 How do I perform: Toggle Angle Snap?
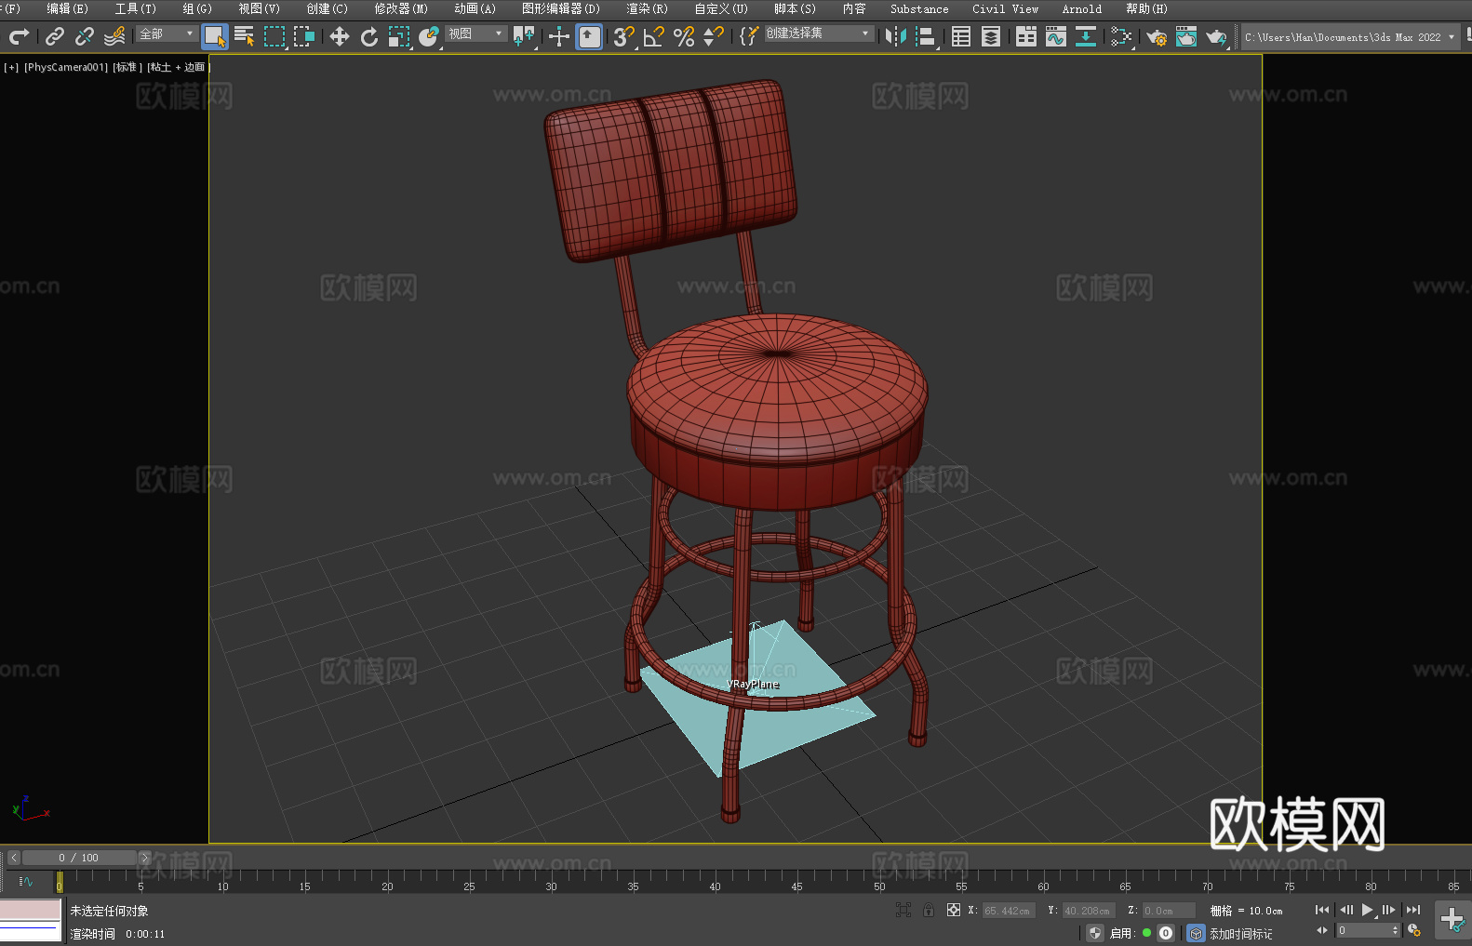coord(654,36)
